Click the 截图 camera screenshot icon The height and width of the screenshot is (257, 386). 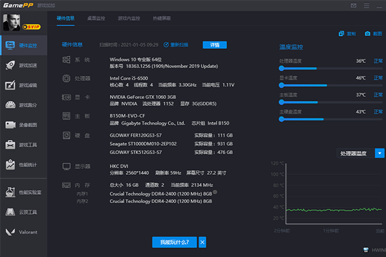coord(367,33)
